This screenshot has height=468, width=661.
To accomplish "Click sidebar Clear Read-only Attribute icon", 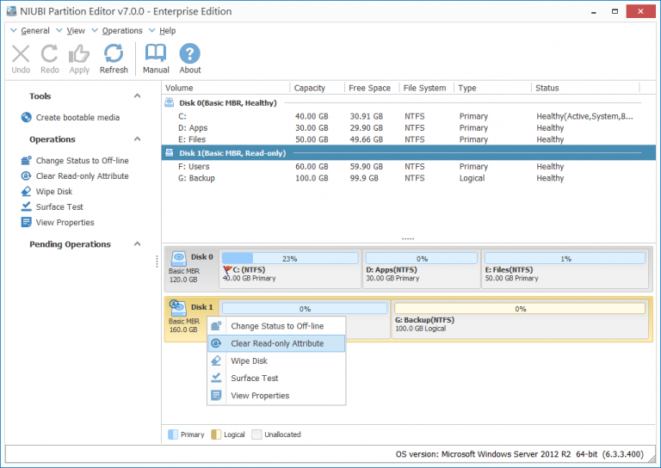I will tap(26, 176).
